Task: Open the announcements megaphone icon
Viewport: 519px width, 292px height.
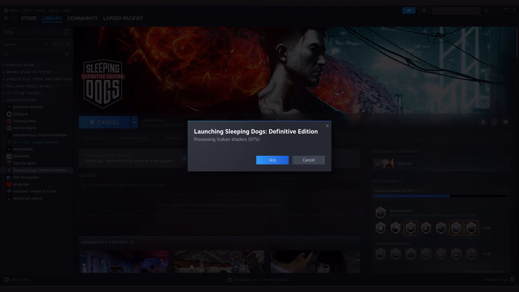Action: [409, 11]
